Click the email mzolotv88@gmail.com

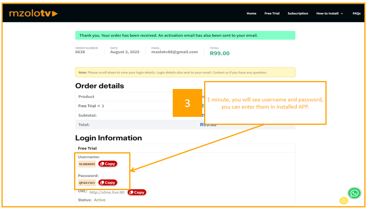click(174, 52)
